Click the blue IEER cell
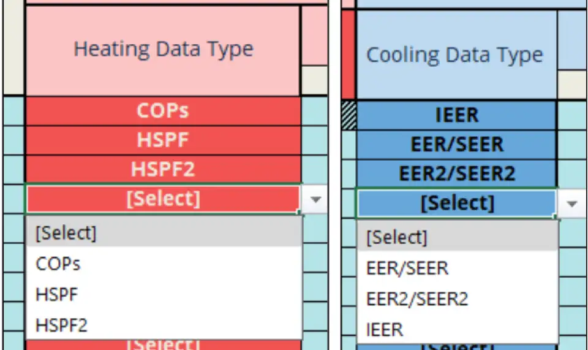The height and width of the screenshot is (350, 588). 456,115
